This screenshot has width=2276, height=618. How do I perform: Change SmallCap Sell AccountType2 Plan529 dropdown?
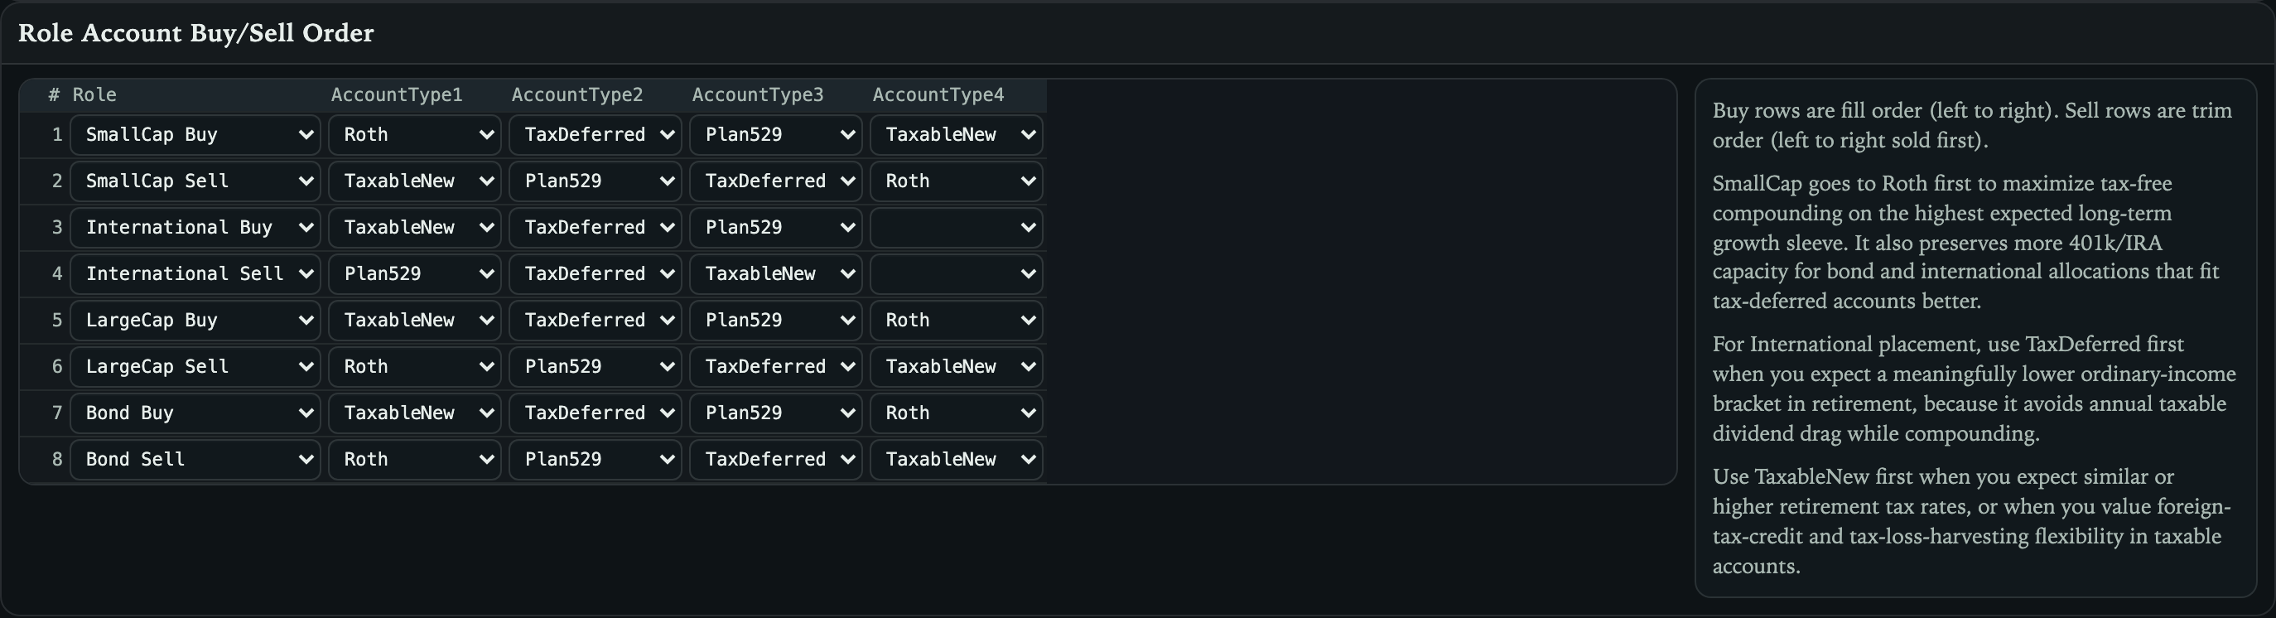[596, 181]
